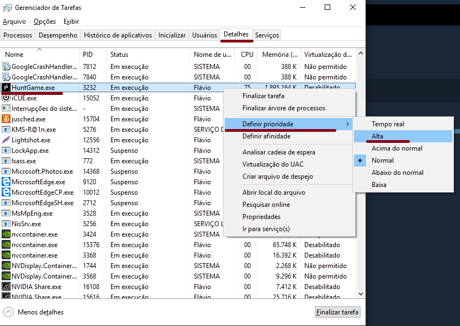Click the first GoogleCrashHandler icon, PID 7812
460x326 pixels.
click(x=6, y=67)
